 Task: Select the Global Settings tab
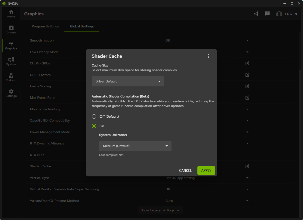82,26
